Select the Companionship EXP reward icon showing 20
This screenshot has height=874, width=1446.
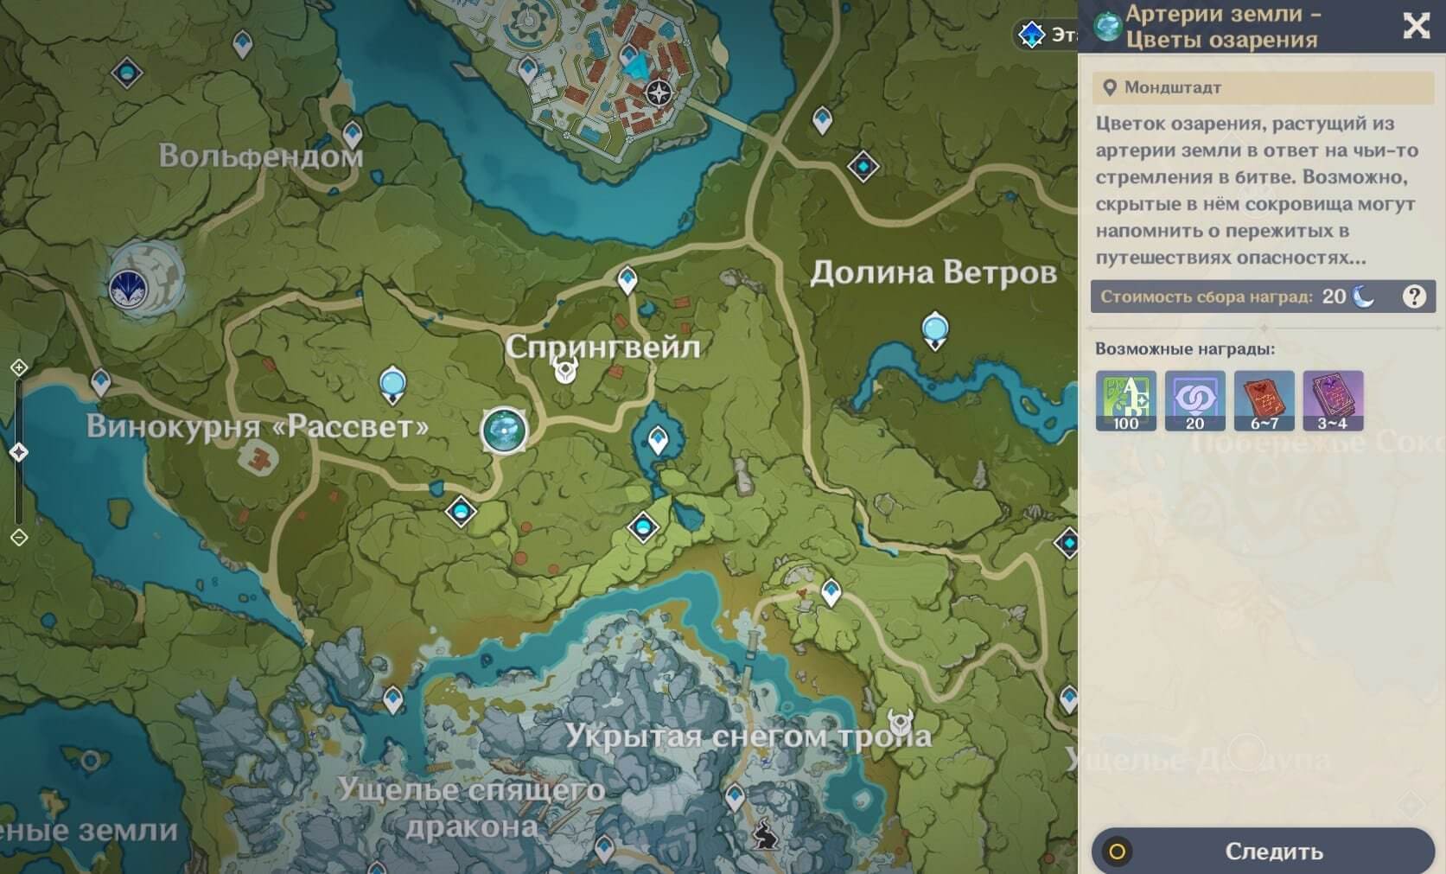pyautogui.click(x=1194, y=400)
